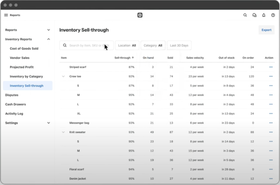Open action menu for Messenger bag row
This screenshot has width=280, height=185.
[271, 123]
